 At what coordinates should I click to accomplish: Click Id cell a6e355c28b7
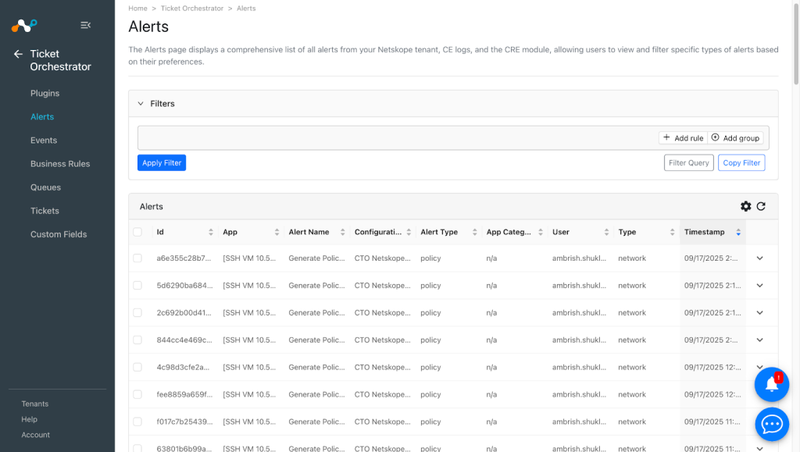184,258
